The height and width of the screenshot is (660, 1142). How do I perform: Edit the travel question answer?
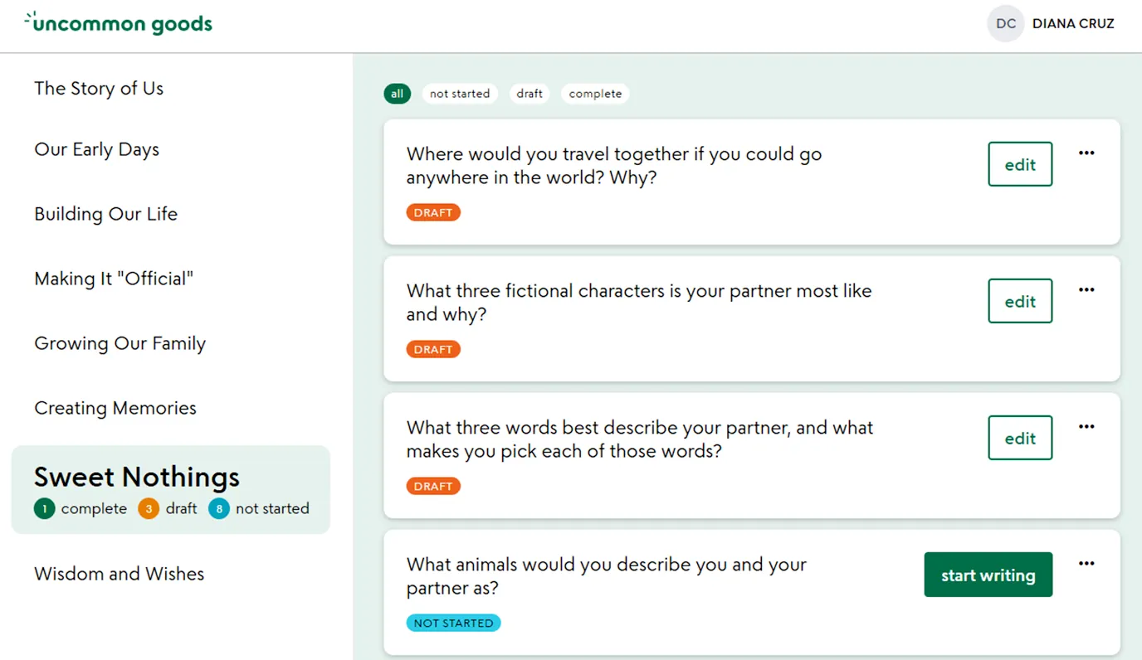pos(1020,164)
